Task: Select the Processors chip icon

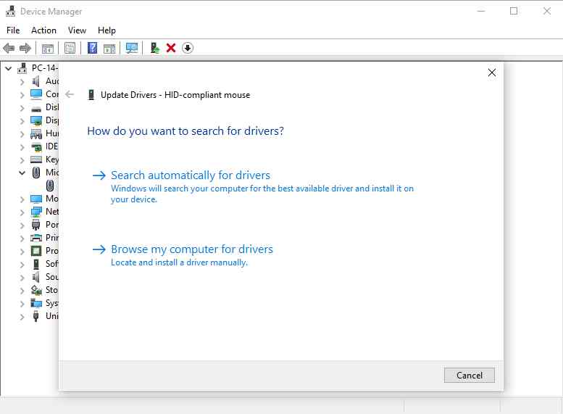Action: pyautogui.click(x=36, y=251)
